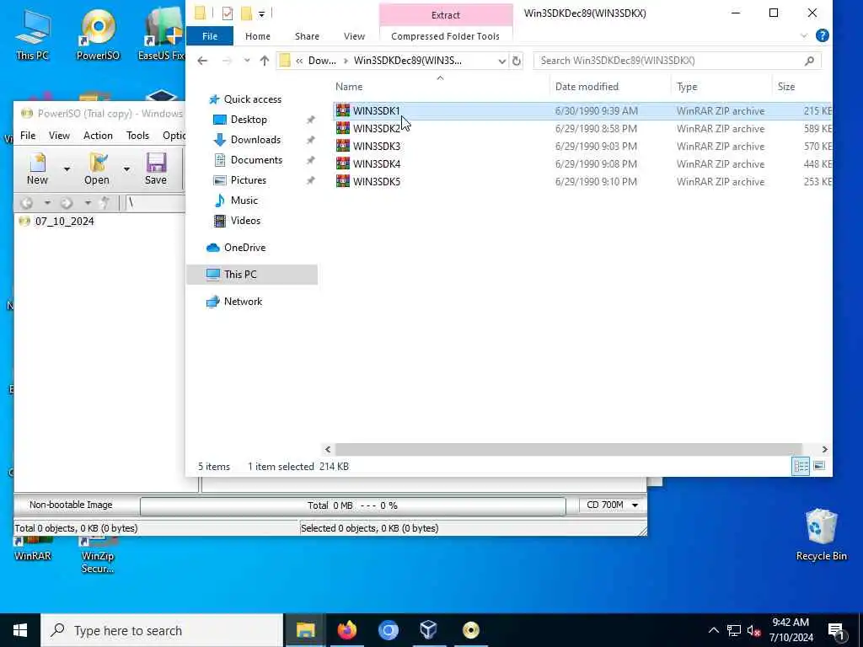Viewport: 863px width, 647px height.
Task: Open Compressed Folder Tools tab
Action: (x=445, y=36)
